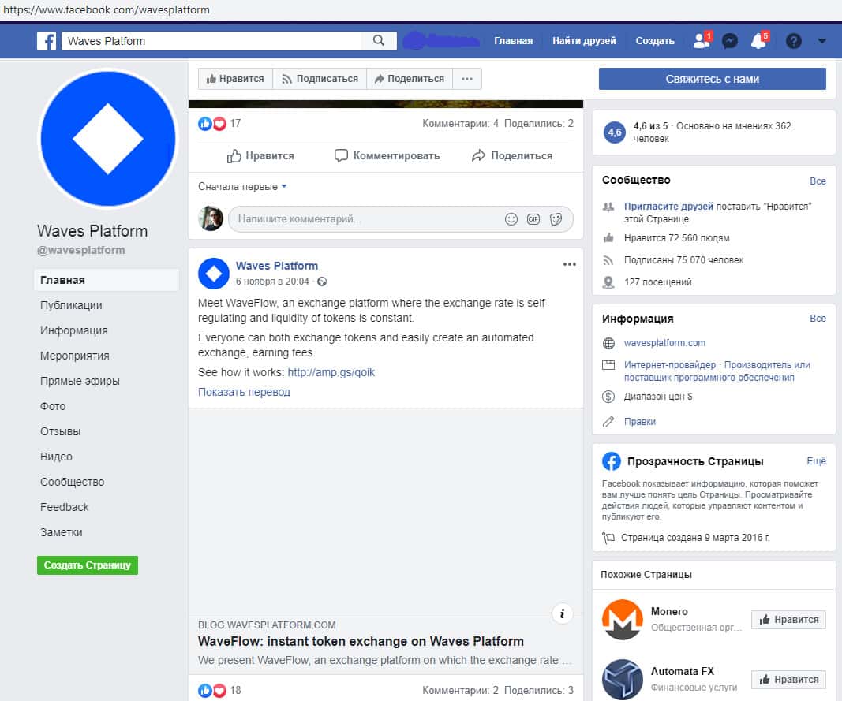Insert emoji in comment field
Image resolution: width=842 pixels, height=701 pixels.
pos(511,219)
